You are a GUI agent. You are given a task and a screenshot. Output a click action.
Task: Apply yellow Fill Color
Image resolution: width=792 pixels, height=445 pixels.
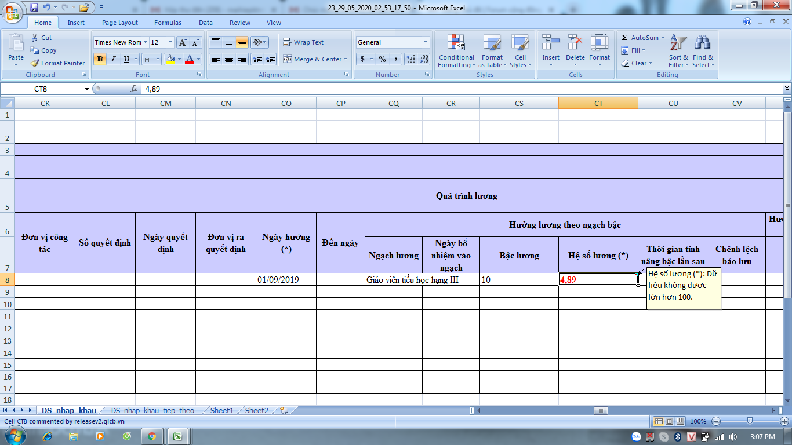pyautogui.click(x=170, y=59)
